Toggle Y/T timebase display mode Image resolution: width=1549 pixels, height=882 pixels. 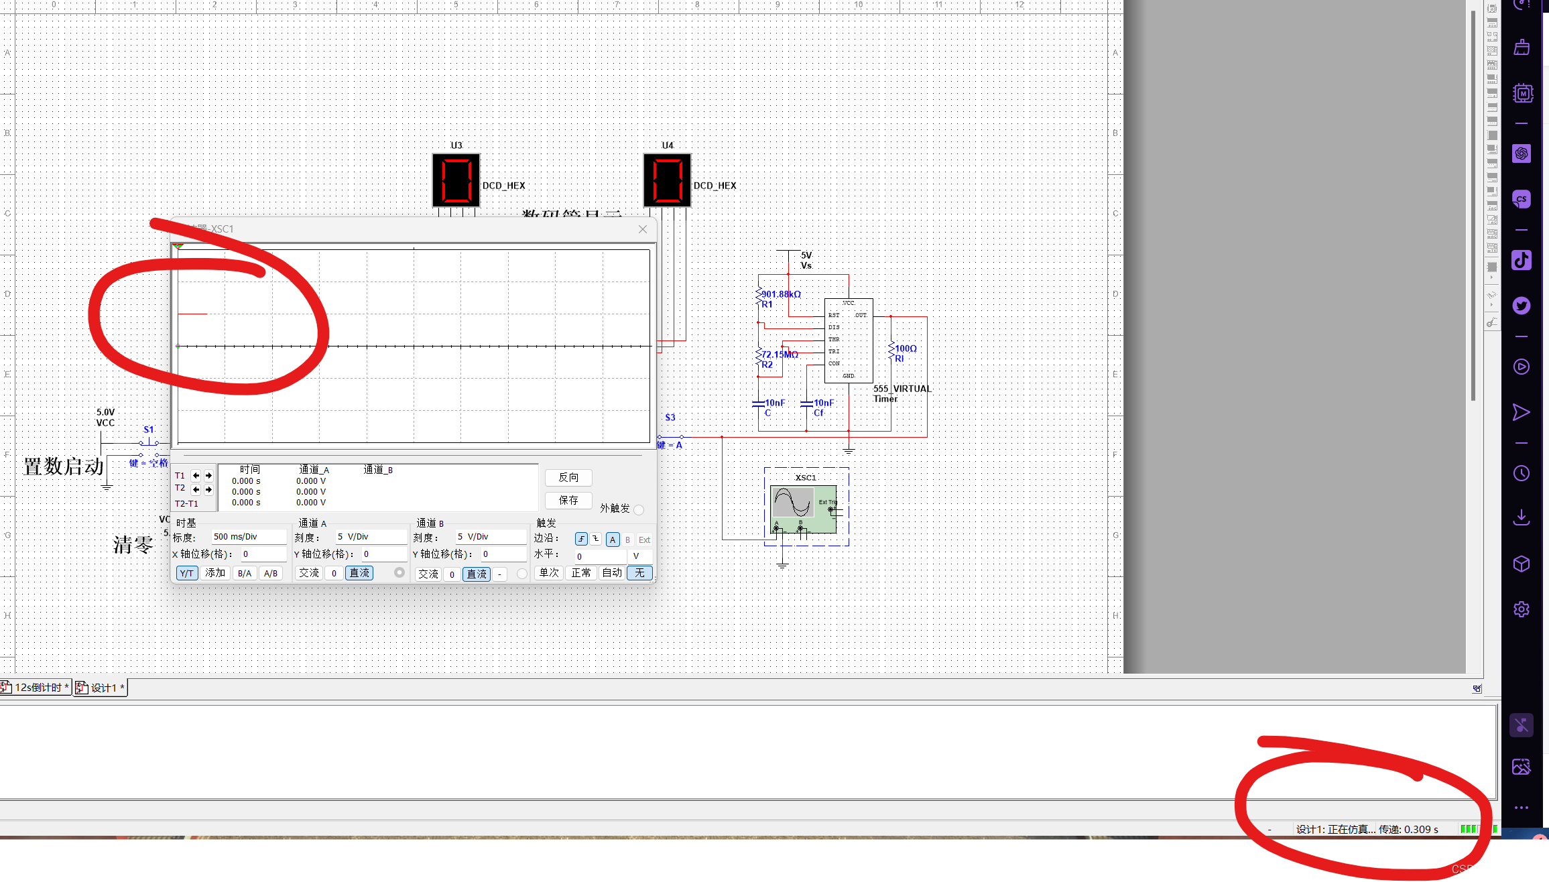point(186,573)
